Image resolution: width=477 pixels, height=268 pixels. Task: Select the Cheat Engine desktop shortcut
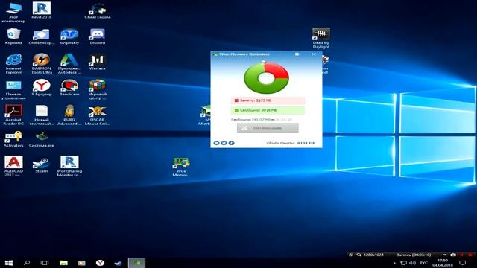point(98,12)
